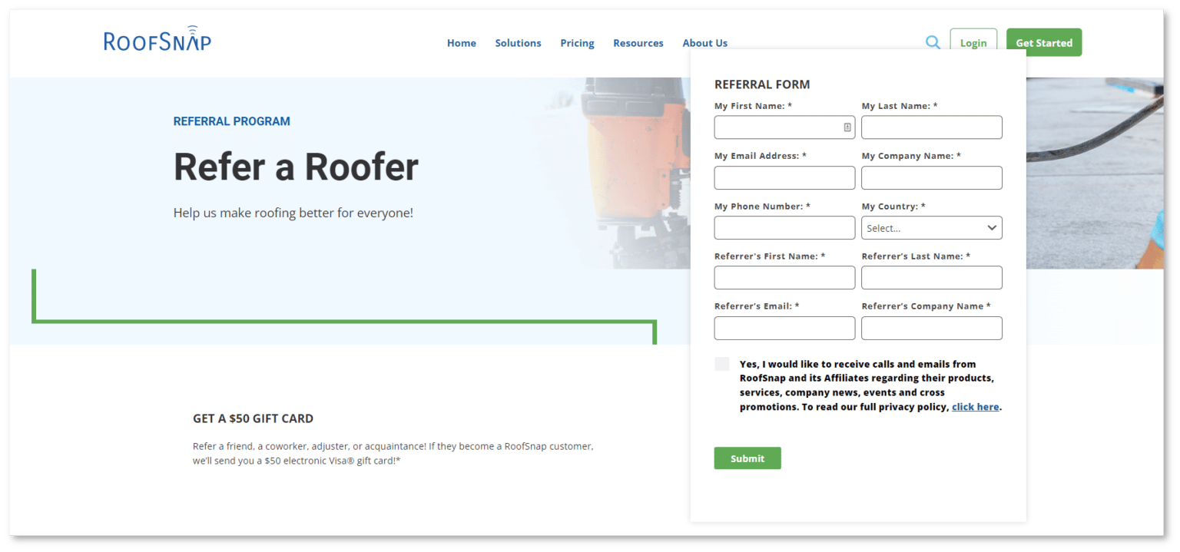Click the Referrer's Email input field
1180x552 pixels.
point(784,328)
